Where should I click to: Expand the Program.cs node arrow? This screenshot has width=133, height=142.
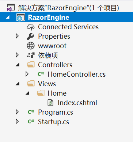pyautogui.click(x=17, y=112)
